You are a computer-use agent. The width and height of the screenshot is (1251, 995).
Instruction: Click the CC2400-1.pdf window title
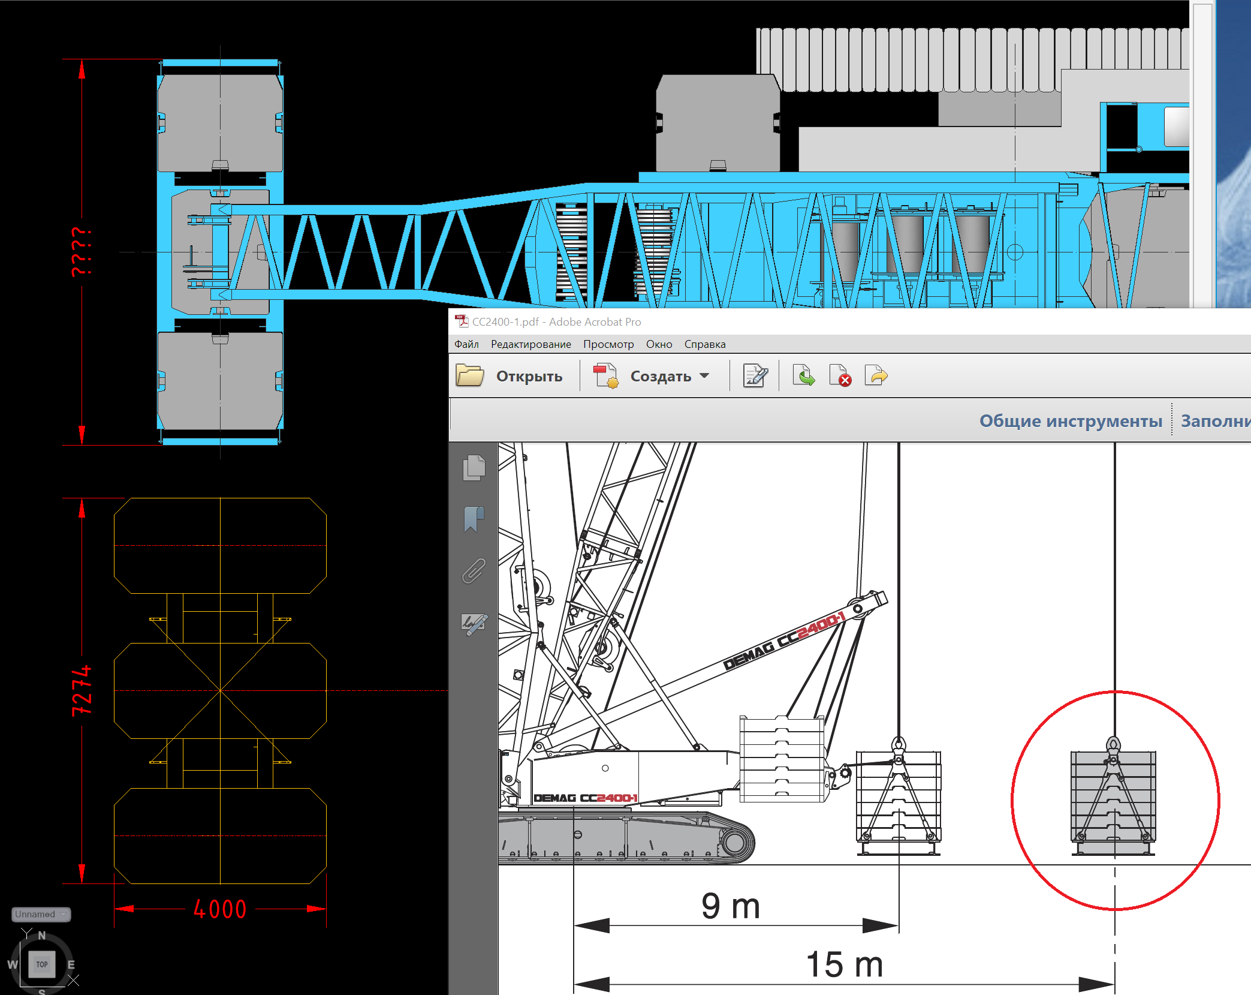pyautogui.click(x=556, y=322)
